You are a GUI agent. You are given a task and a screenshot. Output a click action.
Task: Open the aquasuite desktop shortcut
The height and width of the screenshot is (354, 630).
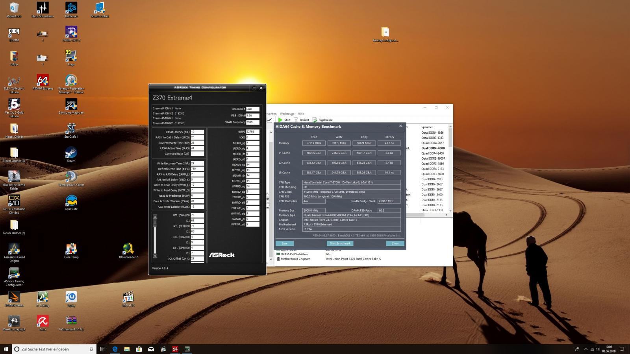pyautogui.click(x=71, y=203)
